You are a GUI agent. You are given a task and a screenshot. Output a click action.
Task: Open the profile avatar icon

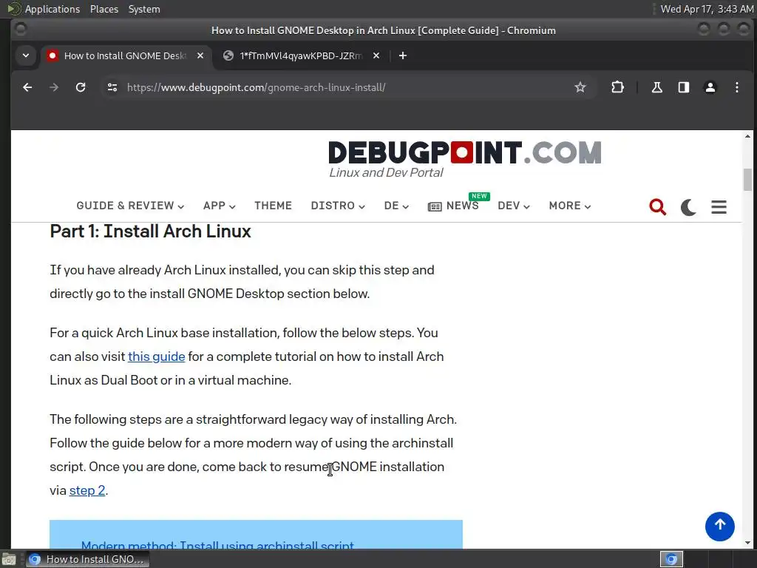(x=710, y=87)
